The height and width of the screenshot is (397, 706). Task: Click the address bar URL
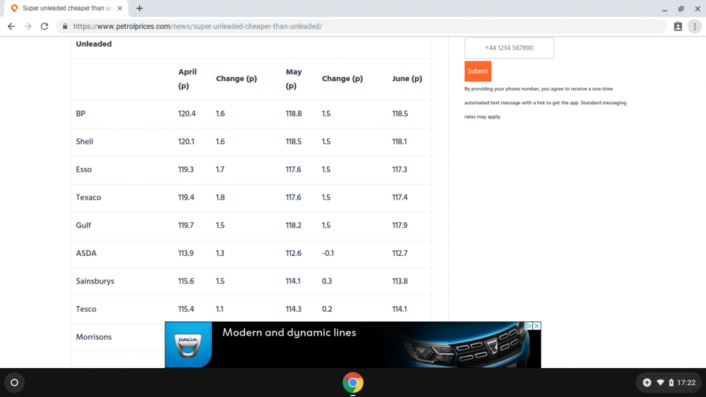[197, 27]
